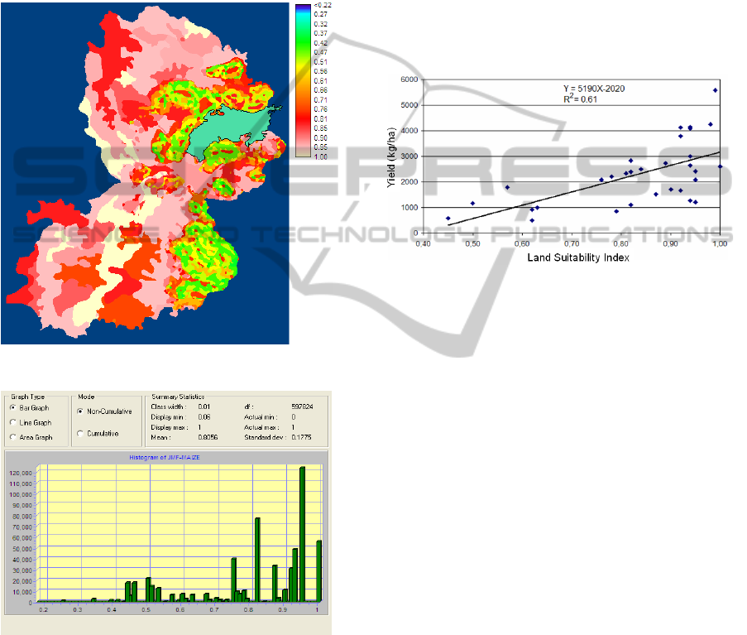747x635 pixels.
Task: Click the histogram bar at value 1
Action: coord(318,571)
